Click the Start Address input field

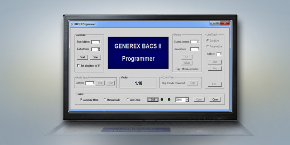click(x=96, y=42)
